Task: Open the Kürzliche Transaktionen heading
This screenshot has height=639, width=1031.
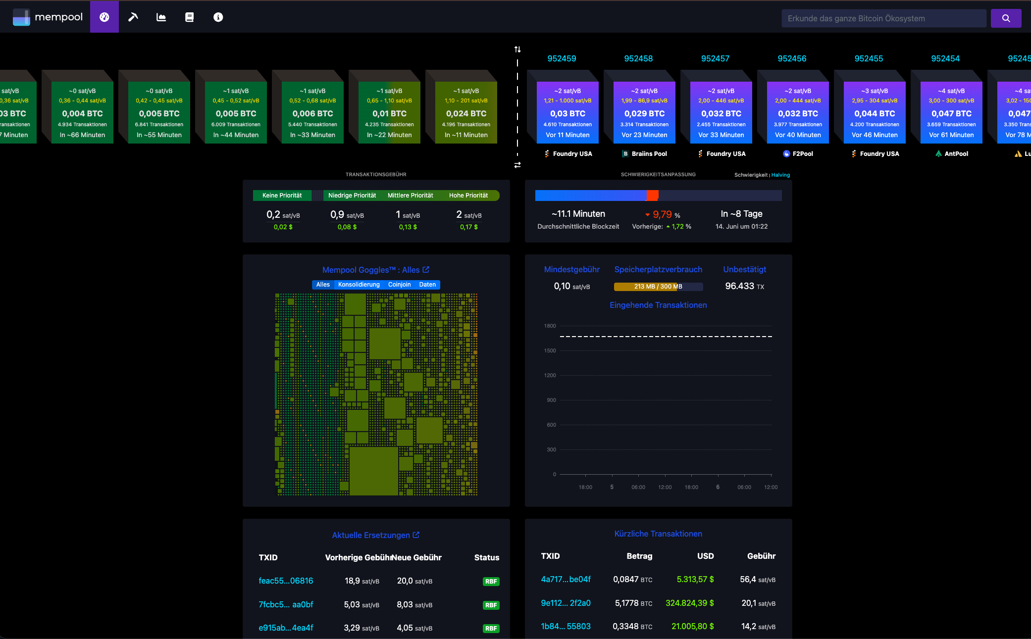Action: click(x=658, y=534)
